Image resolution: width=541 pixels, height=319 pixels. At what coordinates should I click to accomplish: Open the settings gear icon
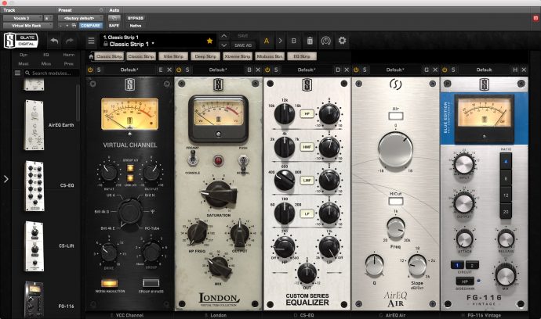tap(342, 40)
